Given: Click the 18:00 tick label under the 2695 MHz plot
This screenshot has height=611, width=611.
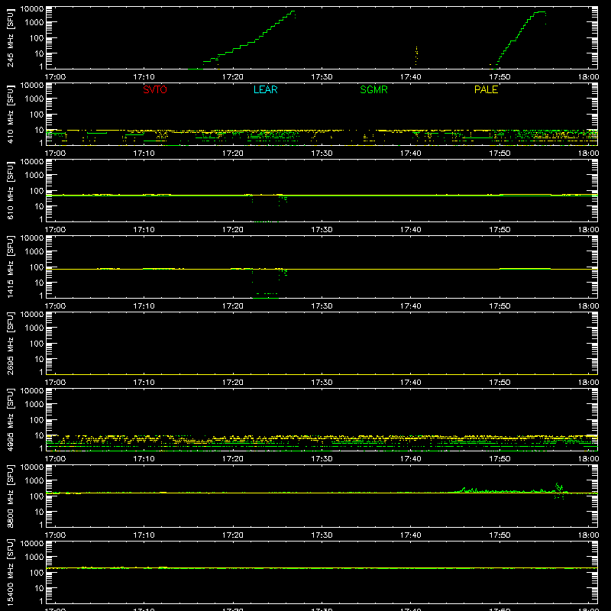Looking at the screenshot, I should [x=588, y=383].
